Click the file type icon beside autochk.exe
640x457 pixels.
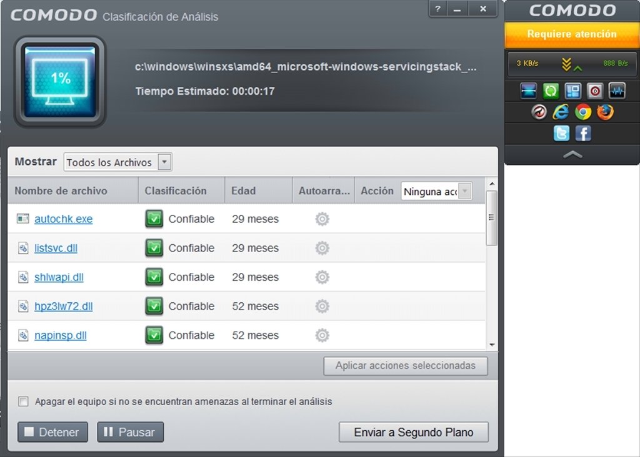point(23,219)
